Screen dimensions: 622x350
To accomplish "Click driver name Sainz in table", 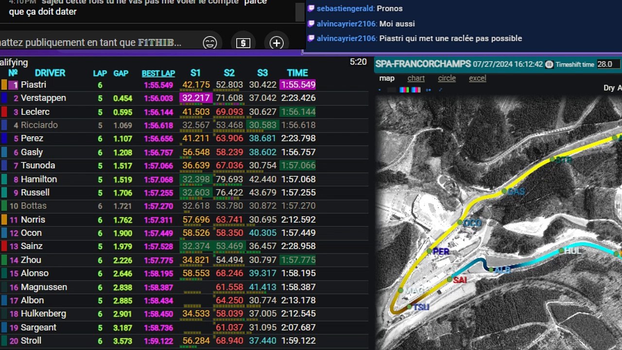I will (x=32, y=246).
